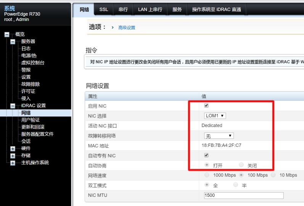Open 许可证 in the sidebar

(28, 91)
